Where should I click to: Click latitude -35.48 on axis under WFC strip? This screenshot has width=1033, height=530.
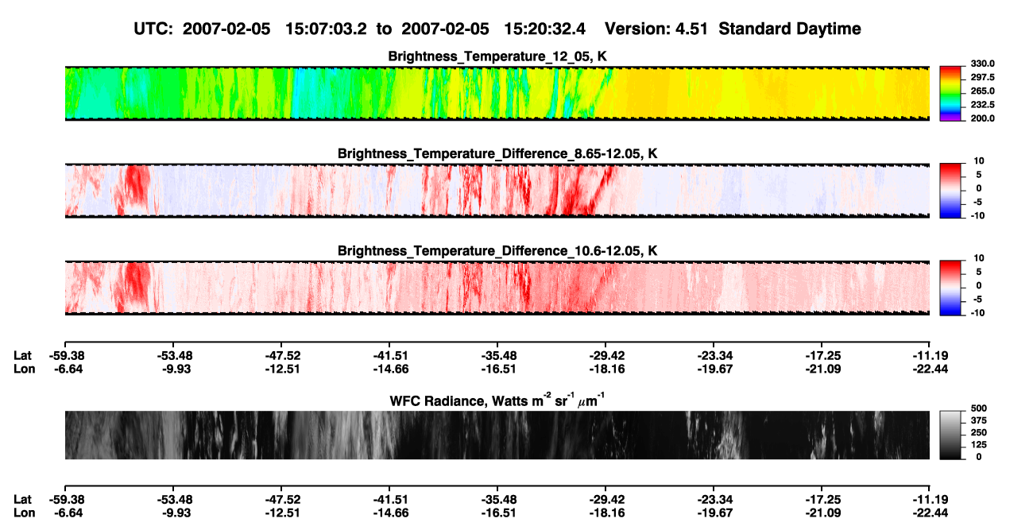coord(497,500)
